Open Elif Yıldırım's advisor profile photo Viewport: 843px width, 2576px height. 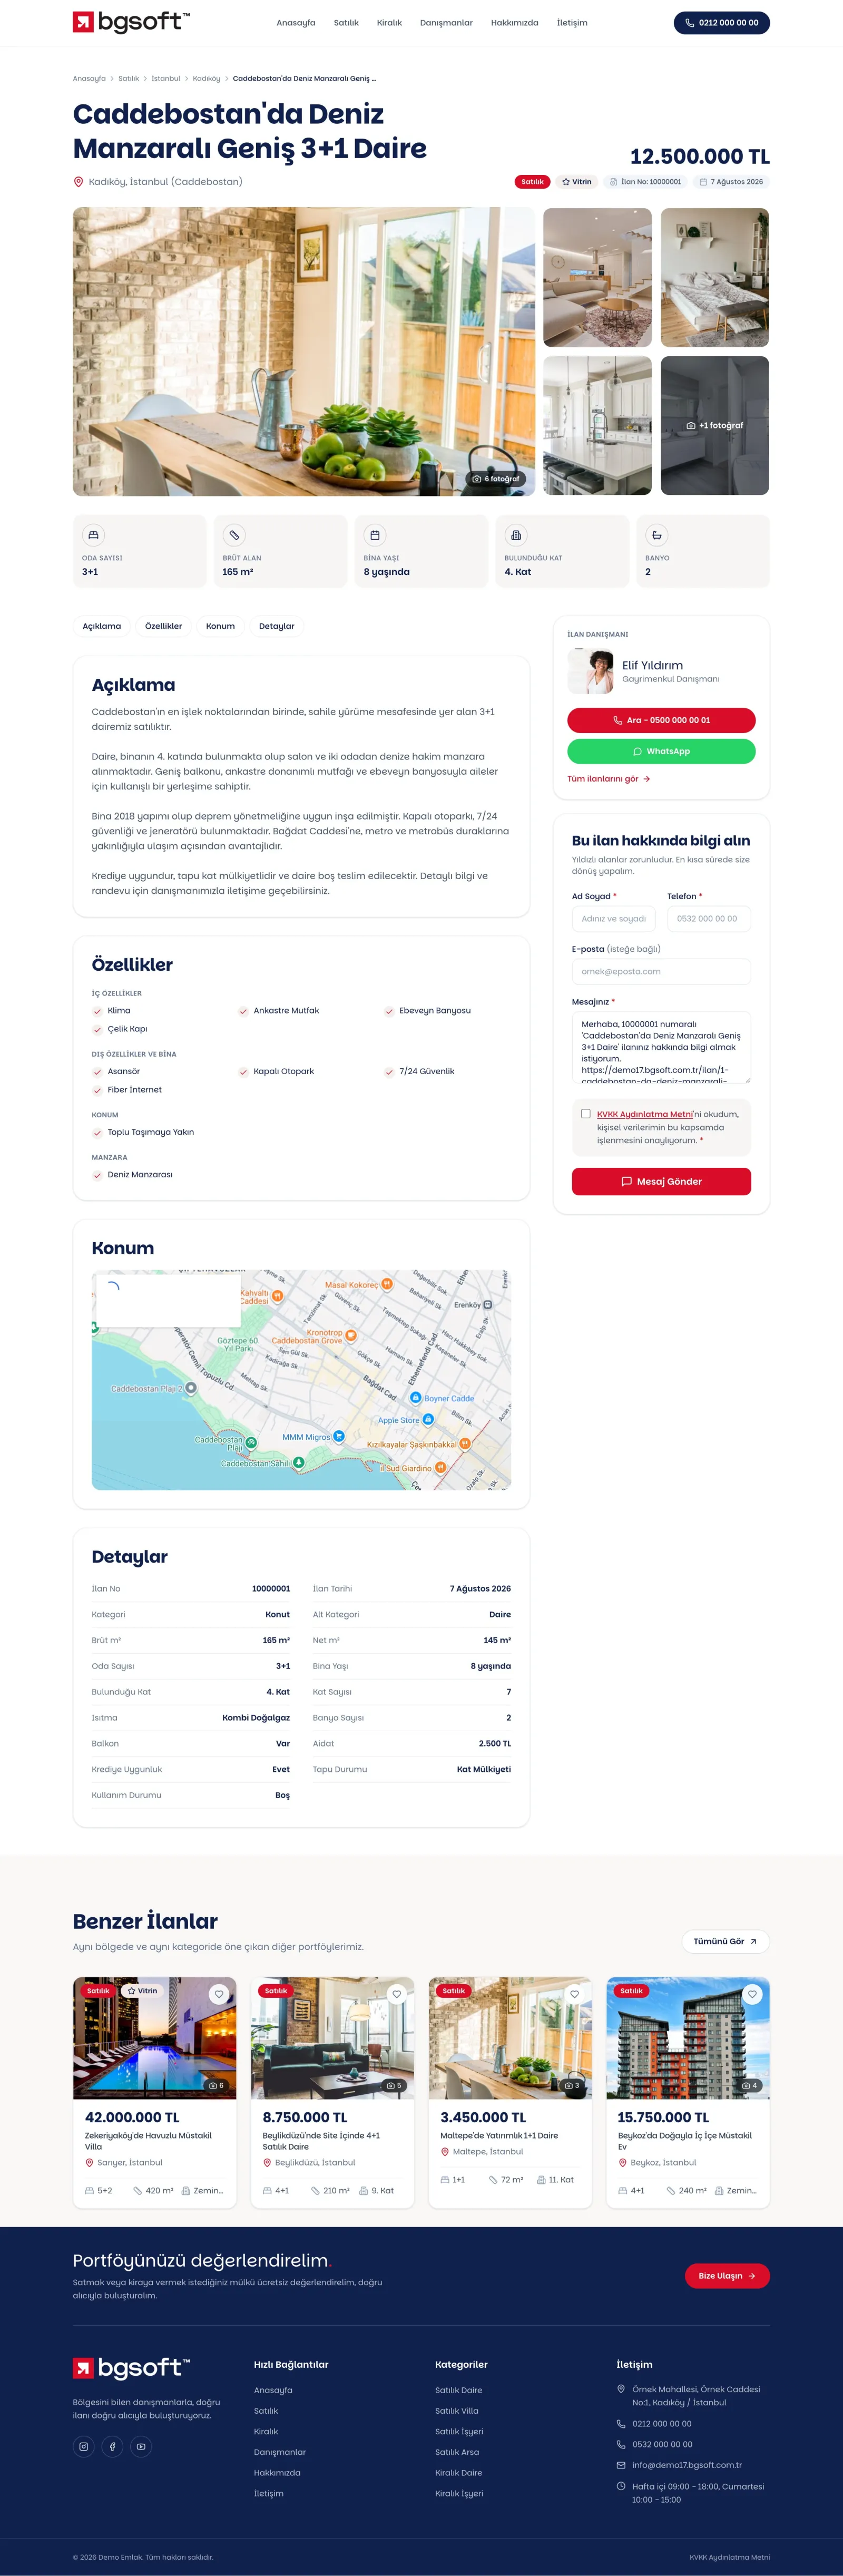[591, 671]
